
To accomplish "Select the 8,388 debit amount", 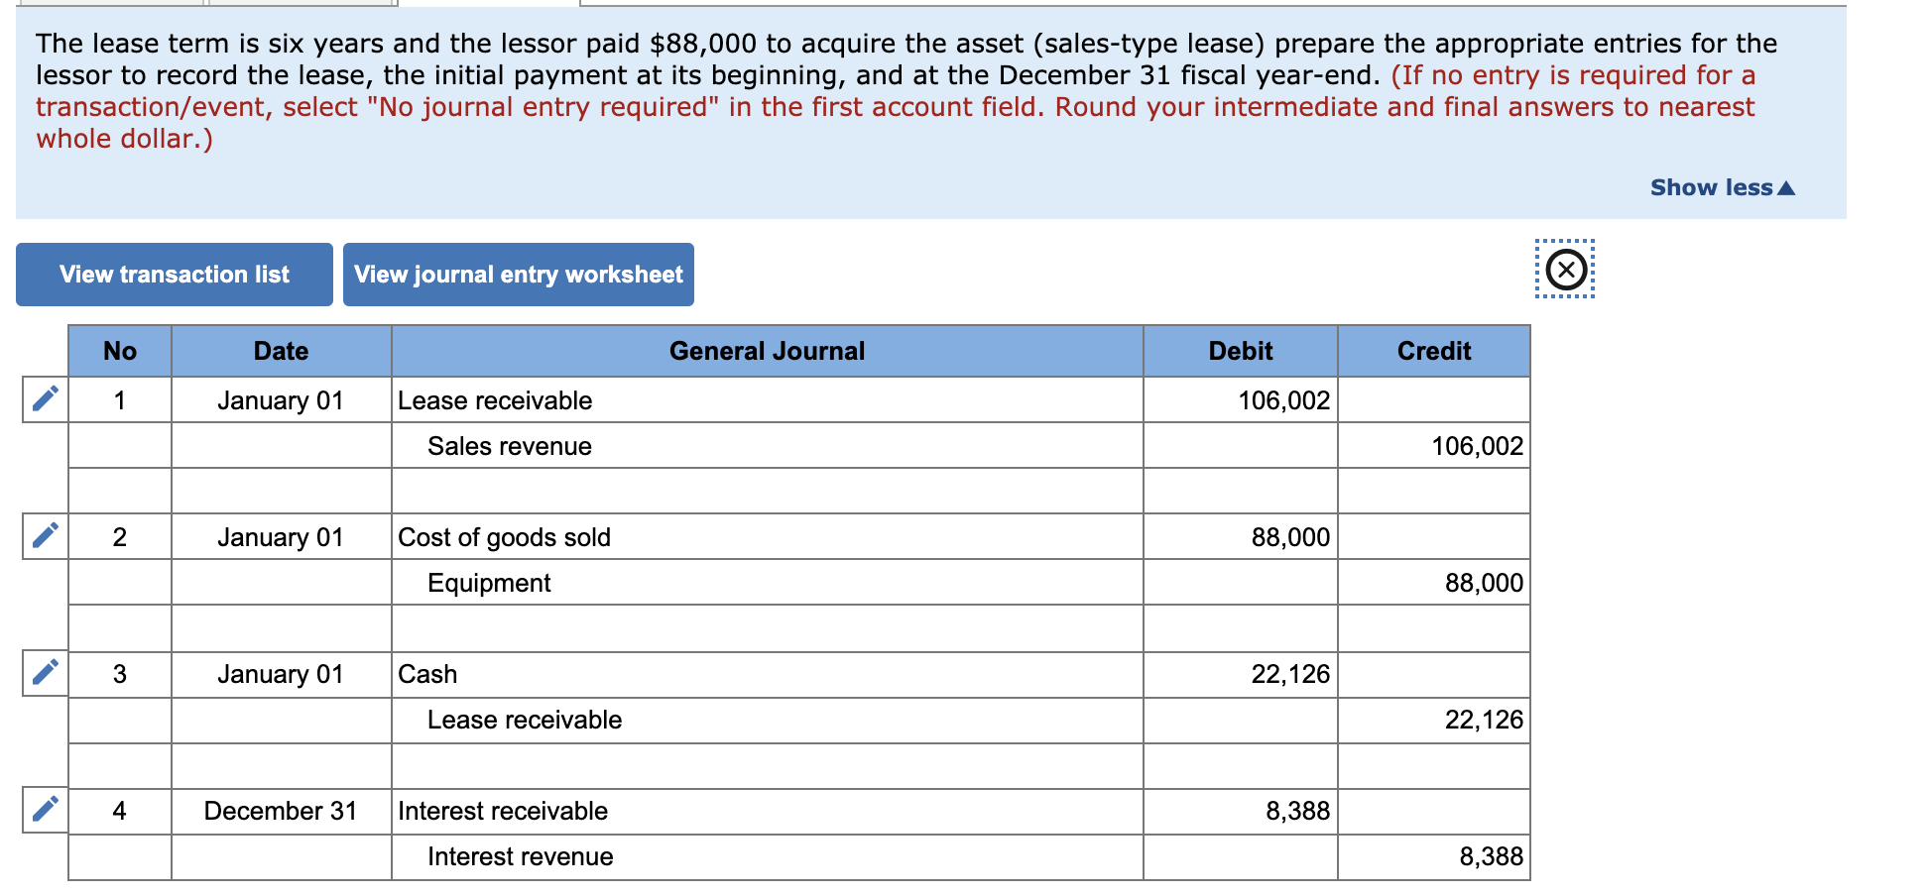I will pyautogui.click(x=1241, y=811).
